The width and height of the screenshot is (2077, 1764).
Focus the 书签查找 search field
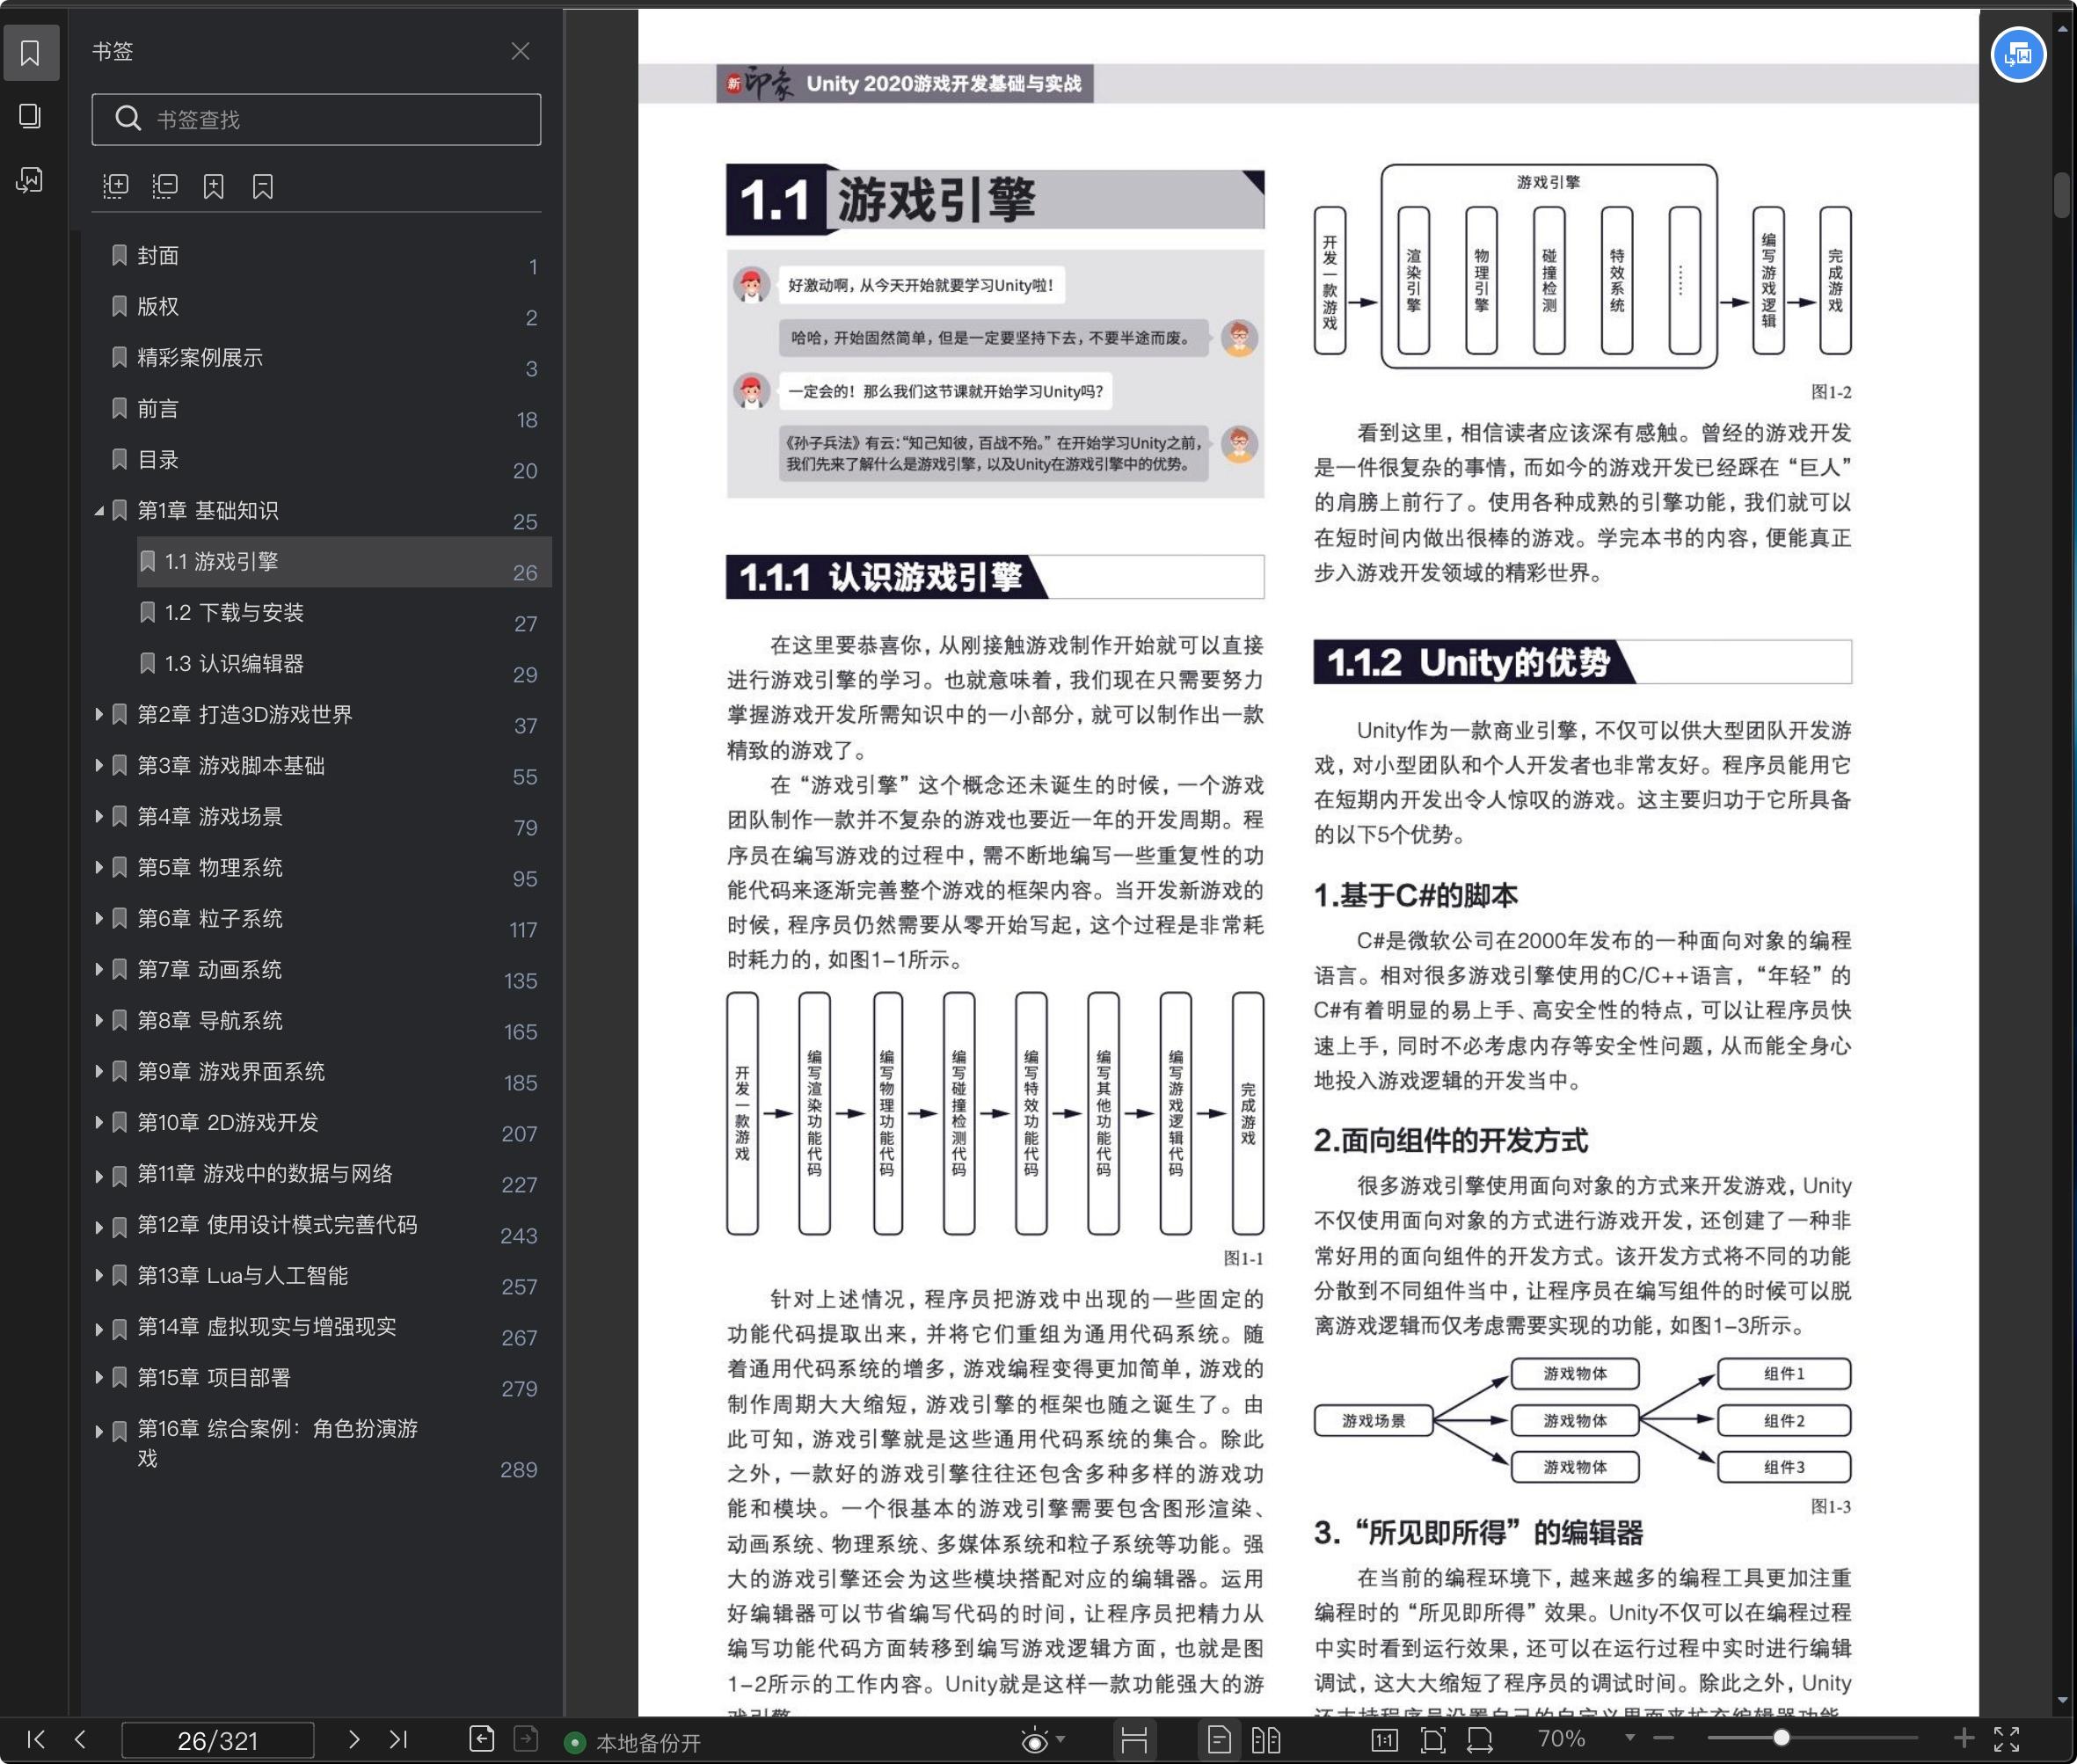pyautogui.click(x=316, y=120)
